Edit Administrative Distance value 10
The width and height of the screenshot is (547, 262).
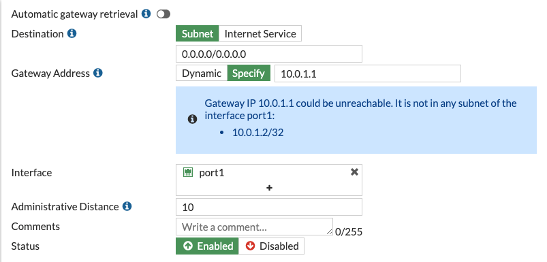pyautogui.click(x=268, y=207)
